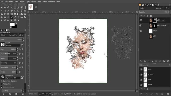Image resolution: width=171 pixels, height=96 pixels.
Task: Hide the girl copy layer
Action: (141, 20)
